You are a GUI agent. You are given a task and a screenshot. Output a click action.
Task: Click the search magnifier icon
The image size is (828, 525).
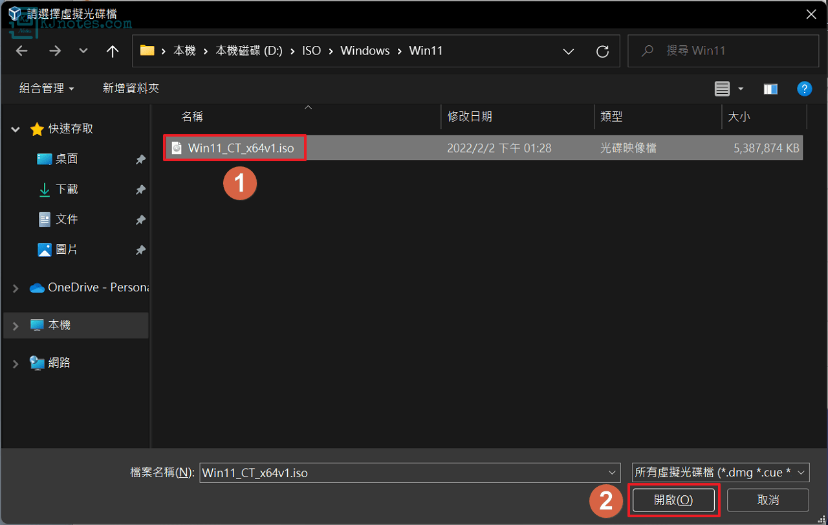(648, 50)
